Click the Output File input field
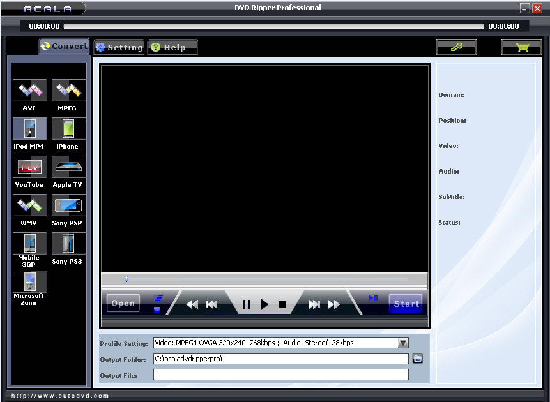Image resolution: width=550 pixels, height=402 pixels. click(280, 375)
